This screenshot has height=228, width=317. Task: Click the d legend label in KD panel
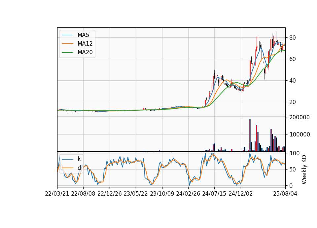pos(79,168)
